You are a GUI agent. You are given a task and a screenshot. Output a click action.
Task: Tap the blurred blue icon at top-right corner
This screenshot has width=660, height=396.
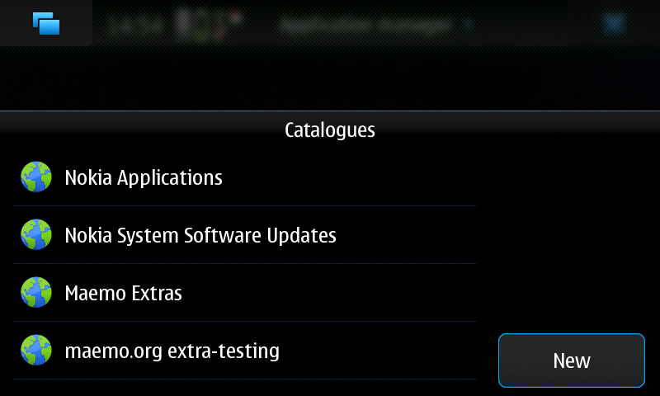point(614,24)
